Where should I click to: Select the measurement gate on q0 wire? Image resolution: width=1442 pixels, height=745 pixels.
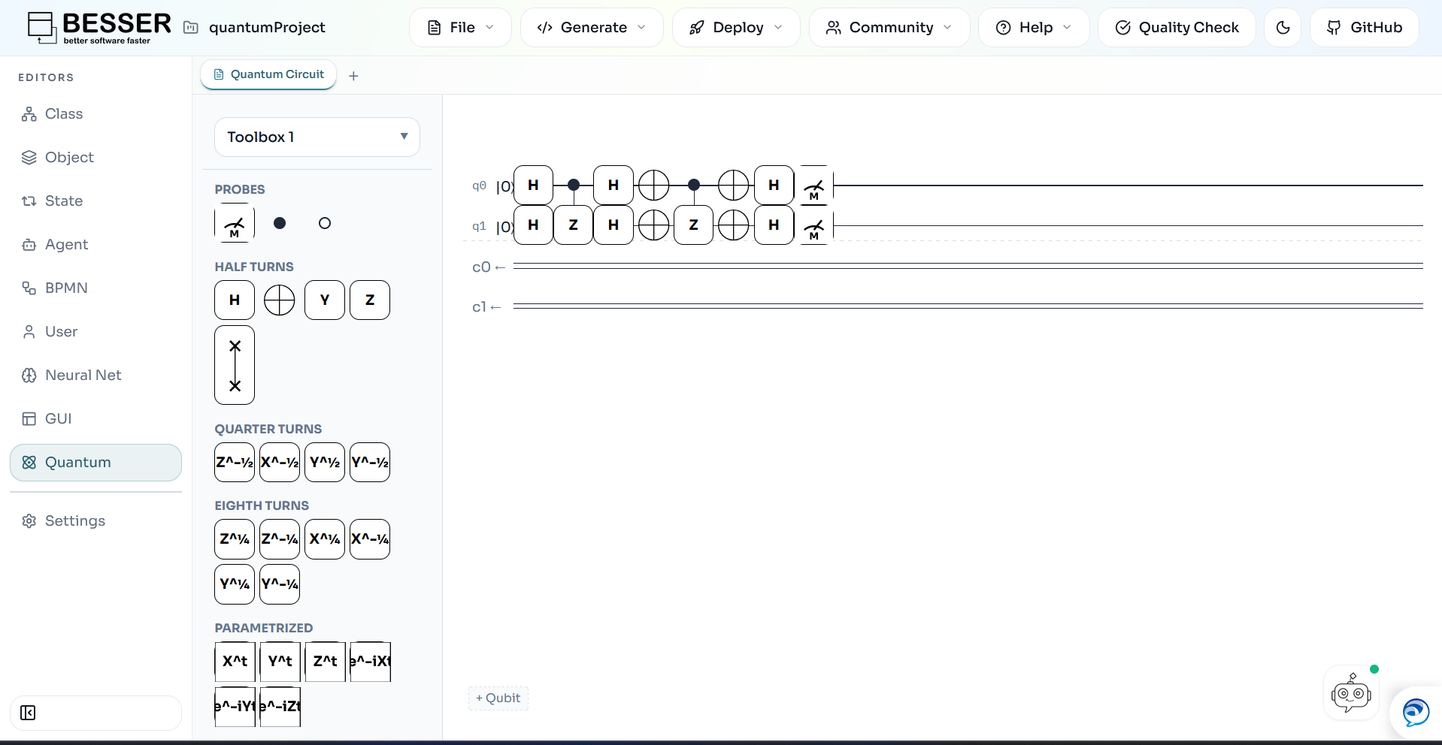point(814,185)
